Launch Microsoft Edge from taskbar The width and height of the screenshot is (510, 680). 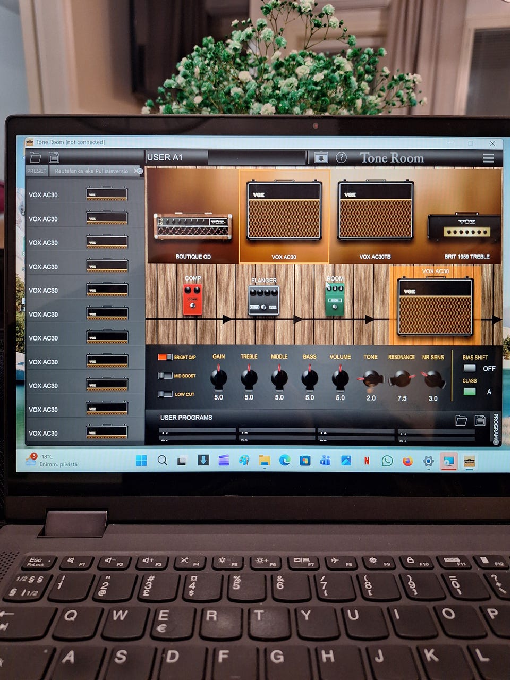click(x=285, y=461)
